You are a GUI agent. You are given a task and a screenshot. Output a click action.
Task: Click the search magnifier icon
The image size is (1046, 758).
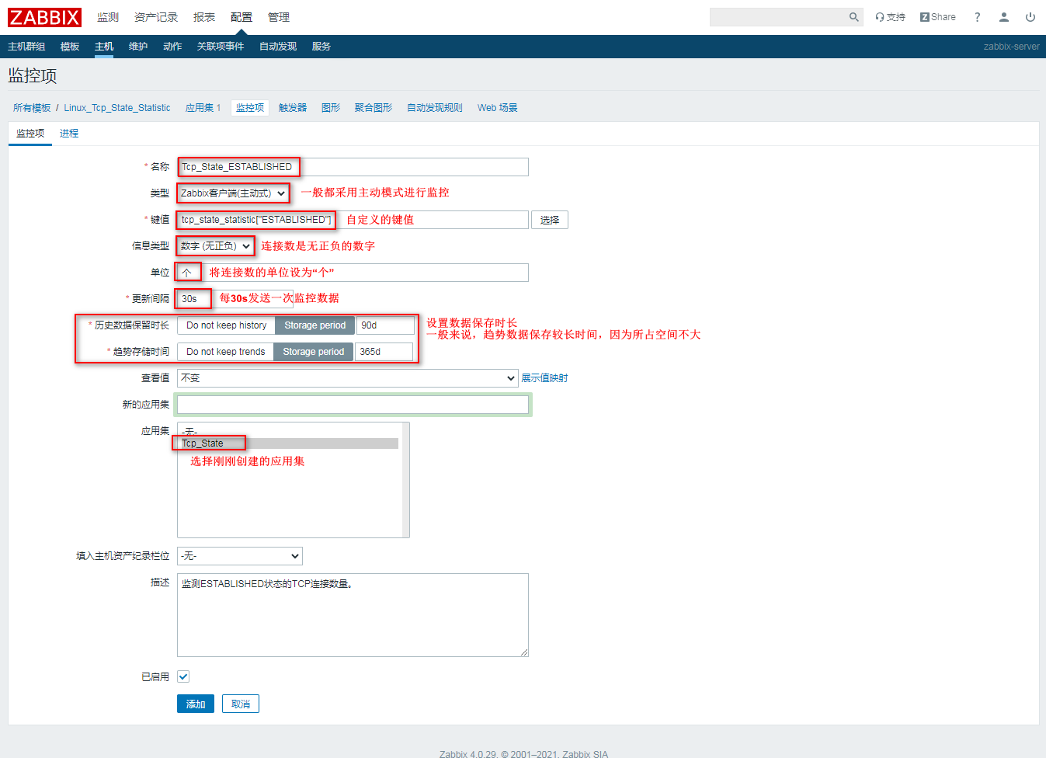pyautogui.click(x=853, y=17)
